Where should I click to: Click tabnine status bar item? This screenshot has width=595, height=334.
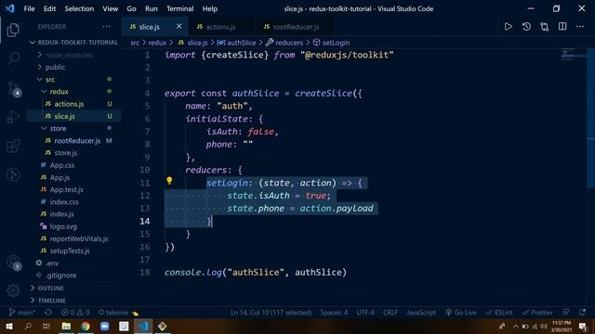118,313
